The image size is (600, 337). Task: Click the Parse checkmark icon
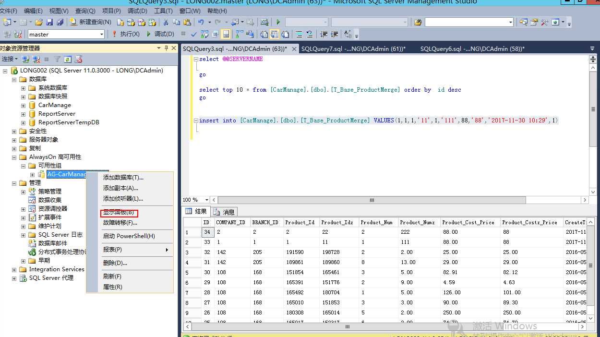pyautogui.click(x=194, y=34)
